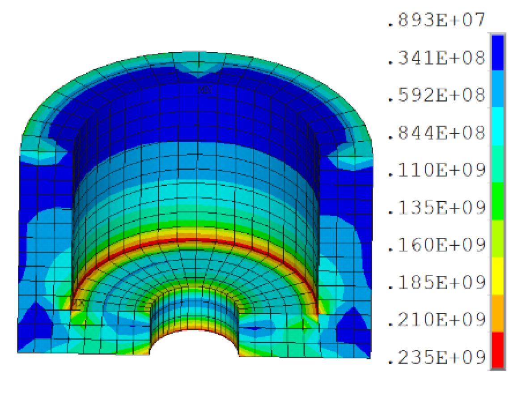Click the .341E+08 legend label
Screen dimensions: 522x396
(436, 58)
